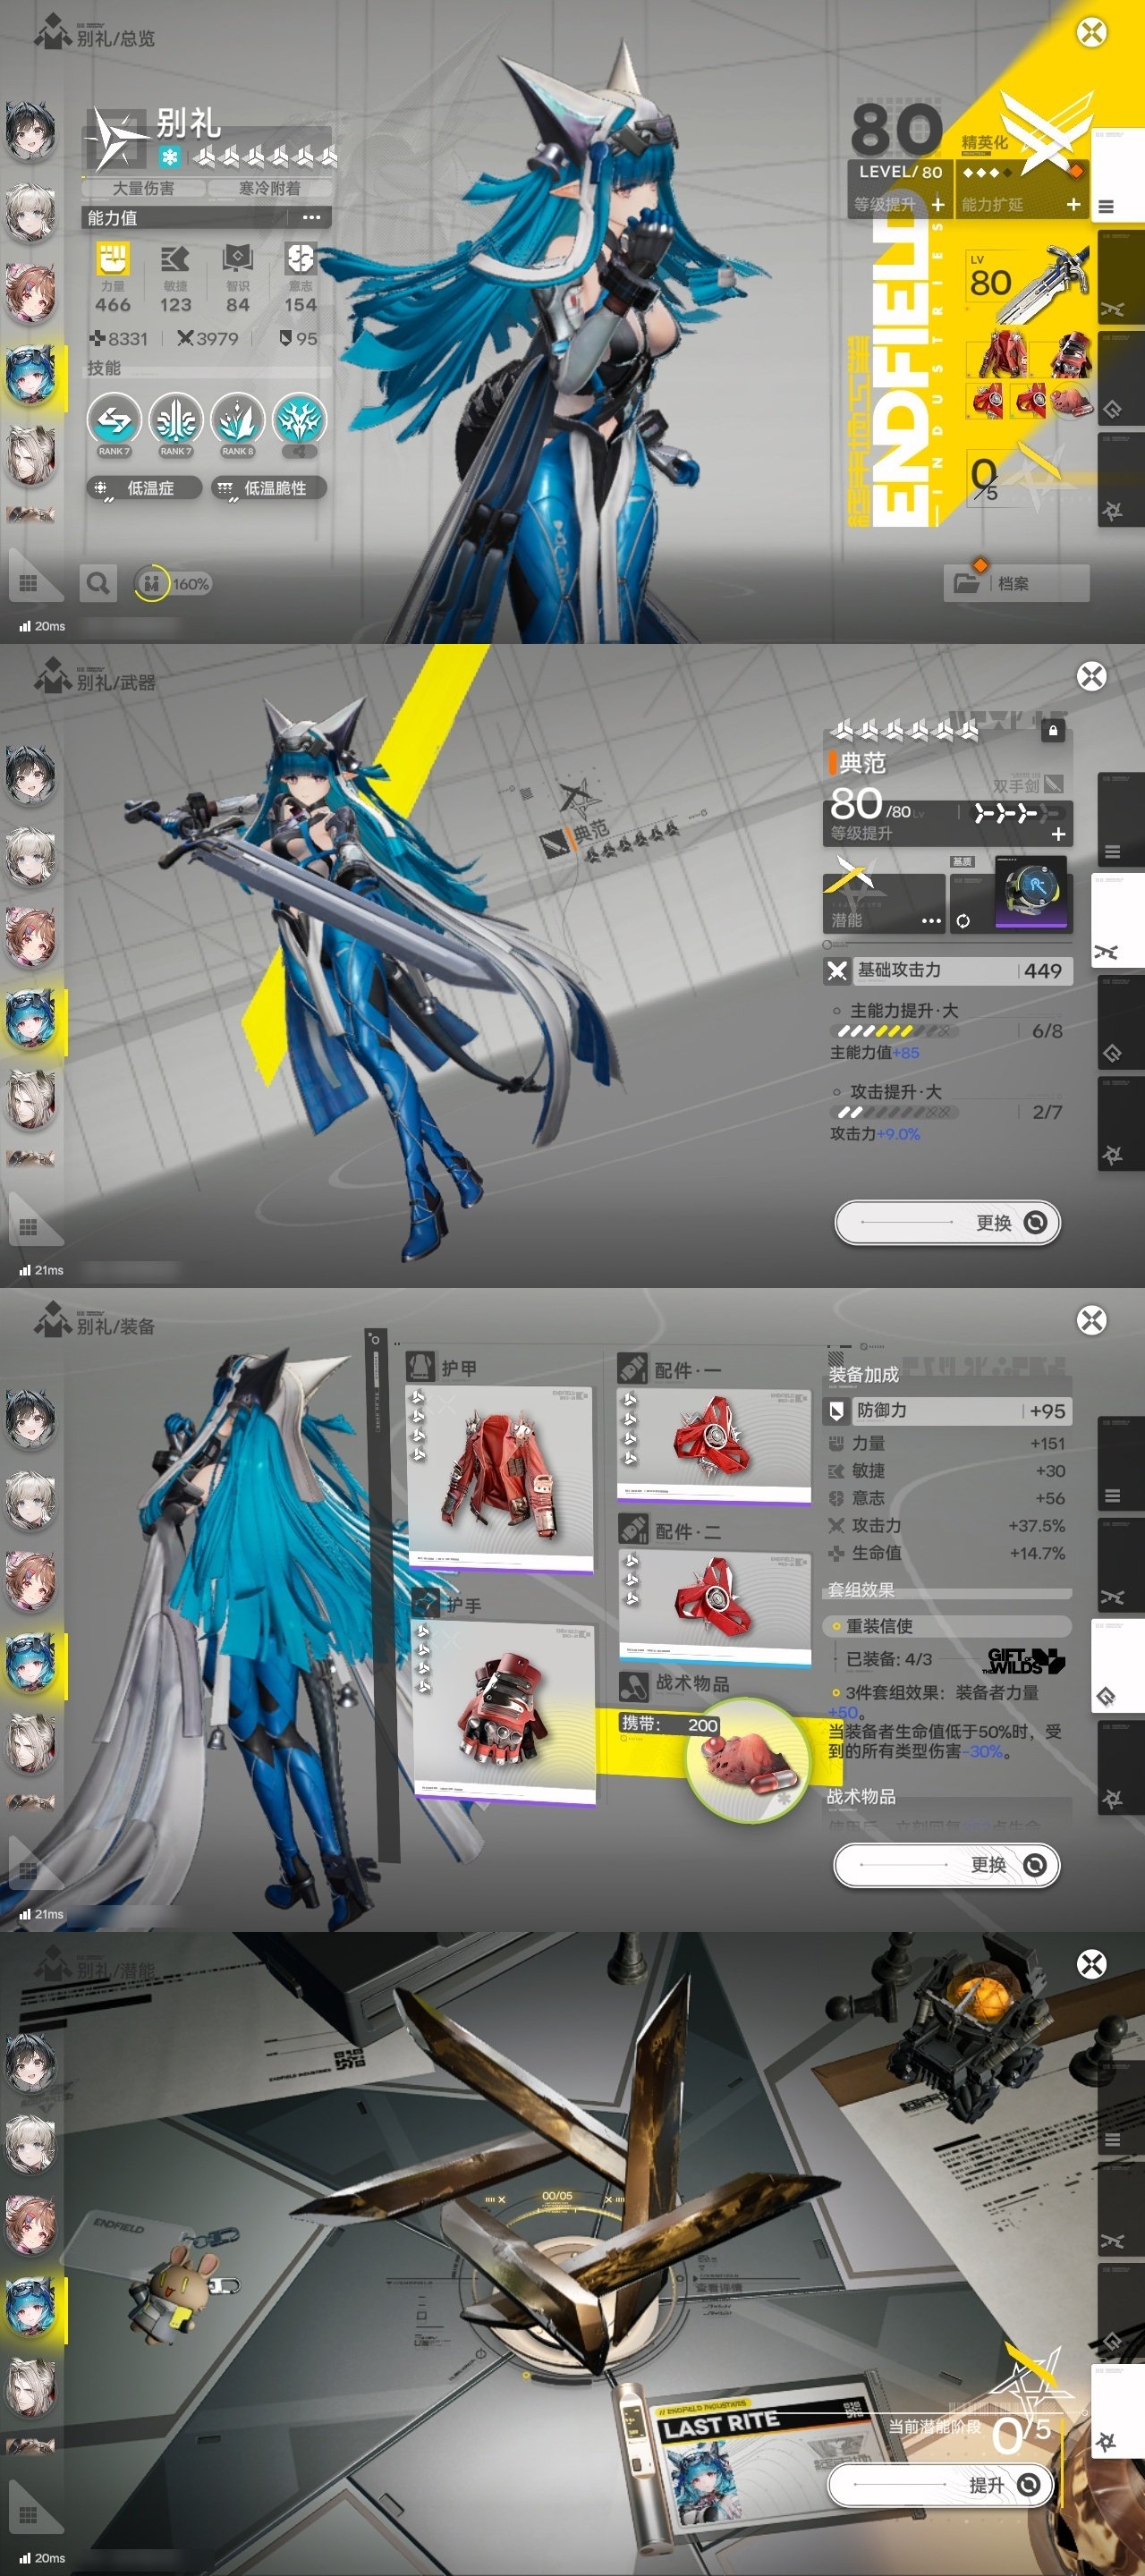
Task: Select the 战术物品 consumable circle icon
Action: click(747, 1760)
